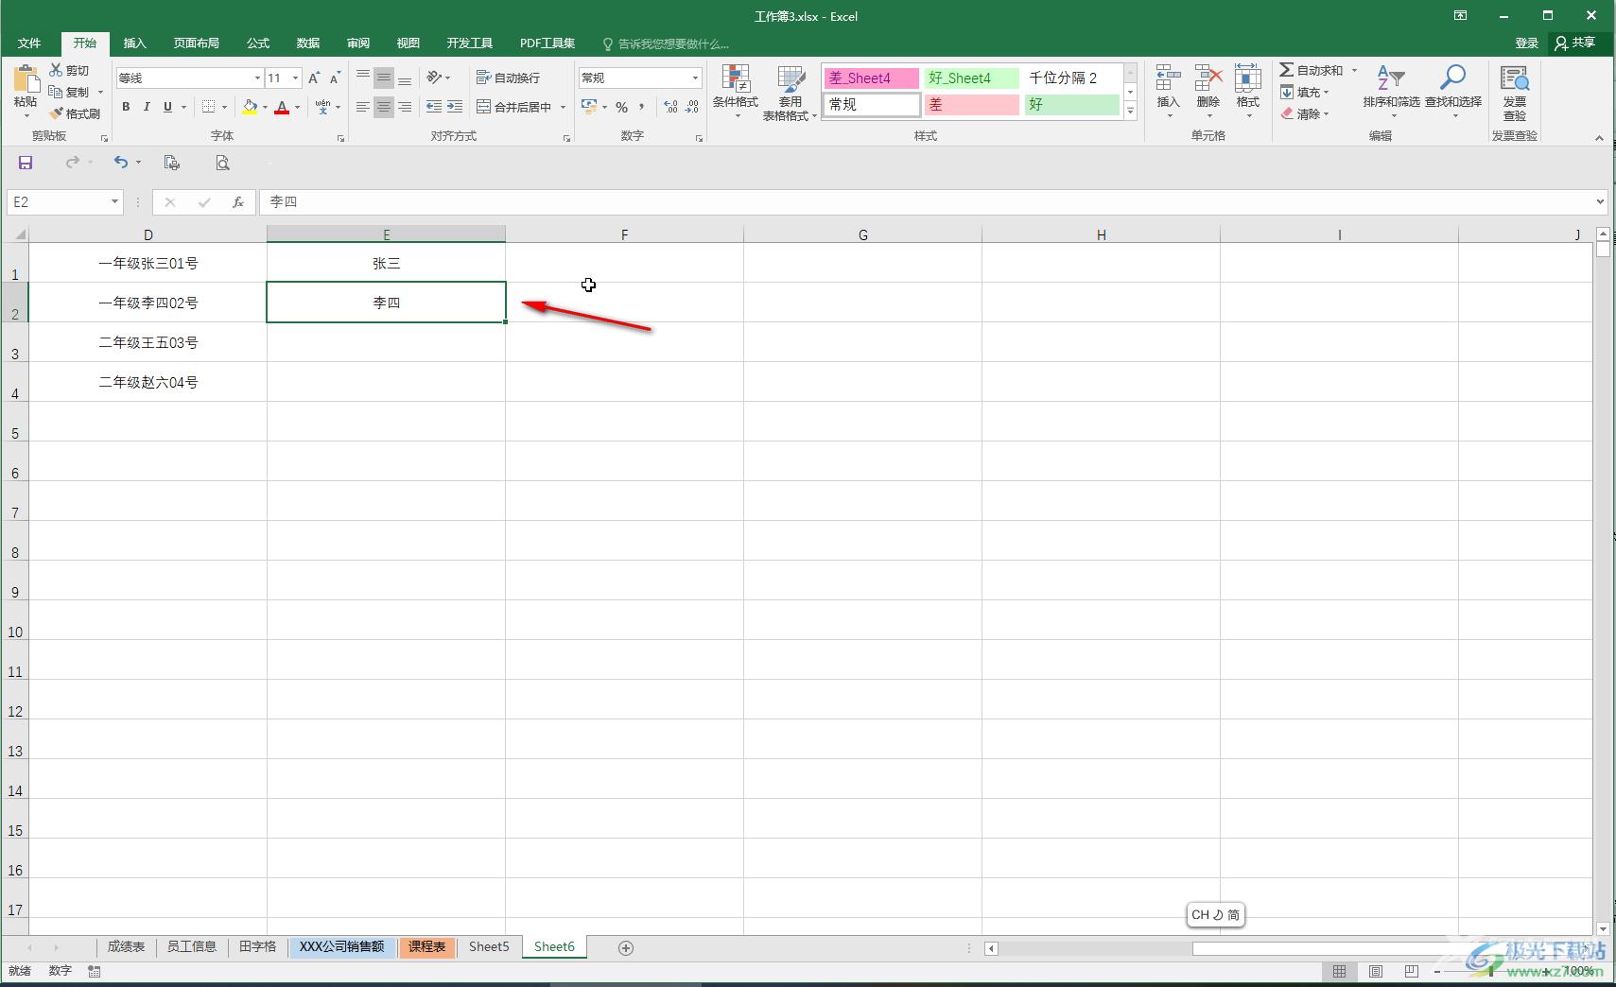This screenshot has height=987, width=1616.
Task: Switch to Page Break Preview in status bar
Action: [x=1412, y=971]
